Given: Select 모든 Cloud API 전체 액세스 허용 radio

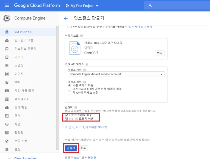Looking at the screenshot, I should (69, 89).
